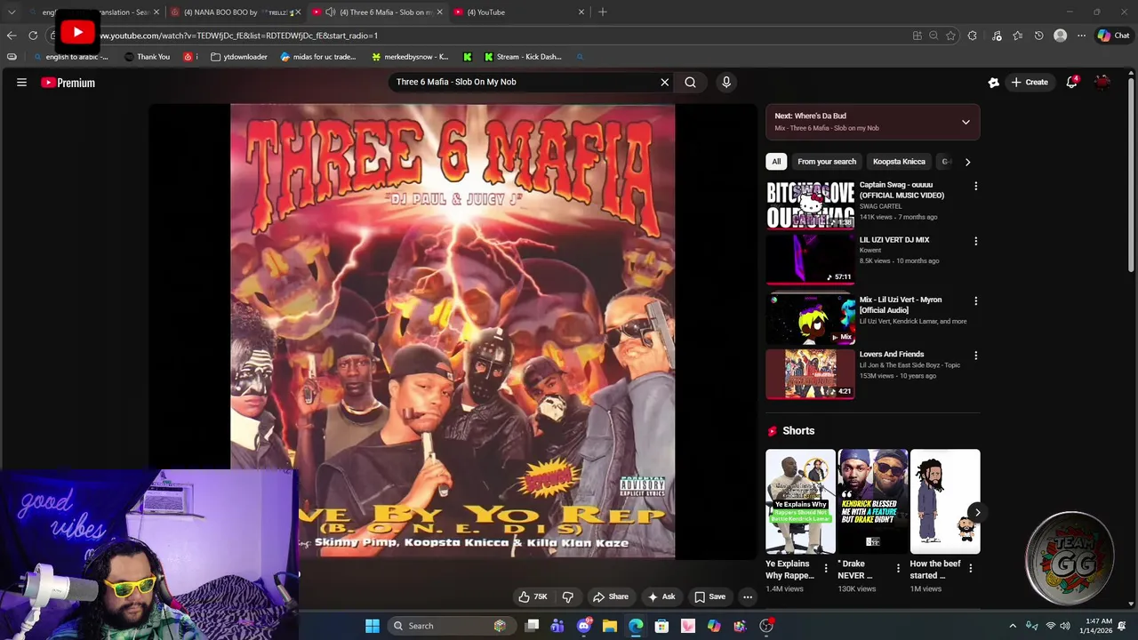Image resolution: width=1138 pixels, height=640 pixels.
Task: Open ytdownloader bookmark folder
Action: tap(238, 57)
